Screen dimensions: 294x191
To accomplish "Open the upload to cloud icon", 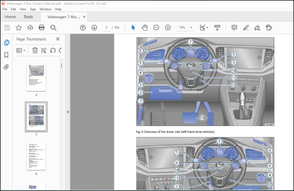I will [30, 28].
